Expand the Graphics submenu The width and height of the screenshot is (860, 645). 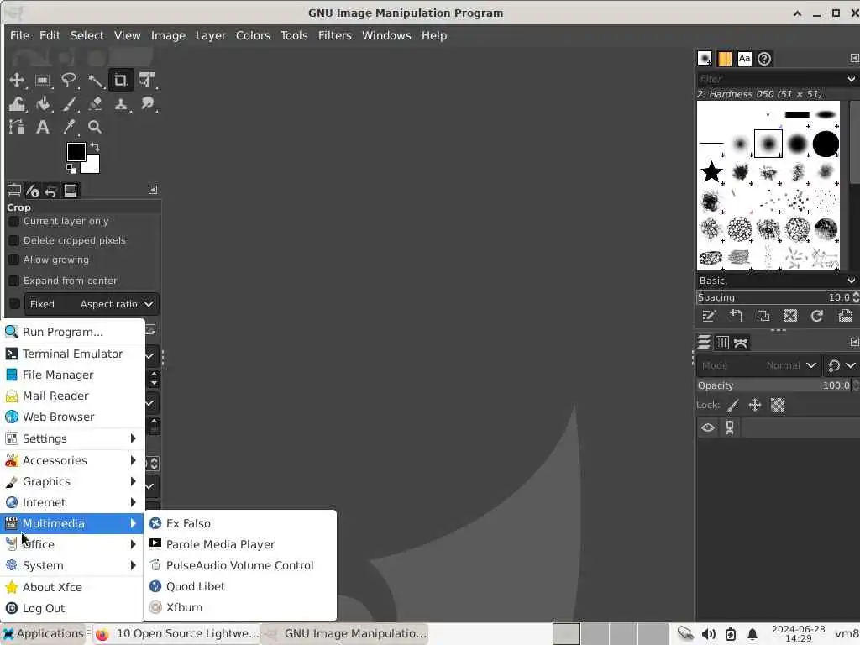(x=72, y=481)
